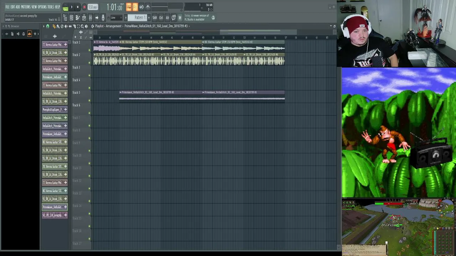Click the Shift typing key button

coord(155,18)
